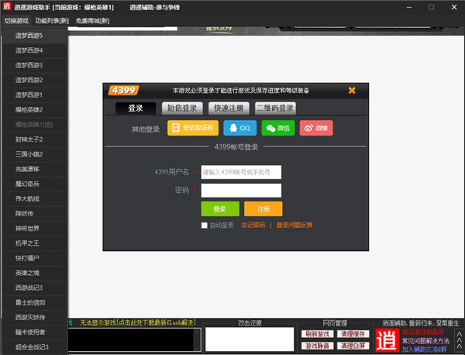
Task: Select the greyed 爆枪英雄1[选] entry
Action: tap(35, 125)
